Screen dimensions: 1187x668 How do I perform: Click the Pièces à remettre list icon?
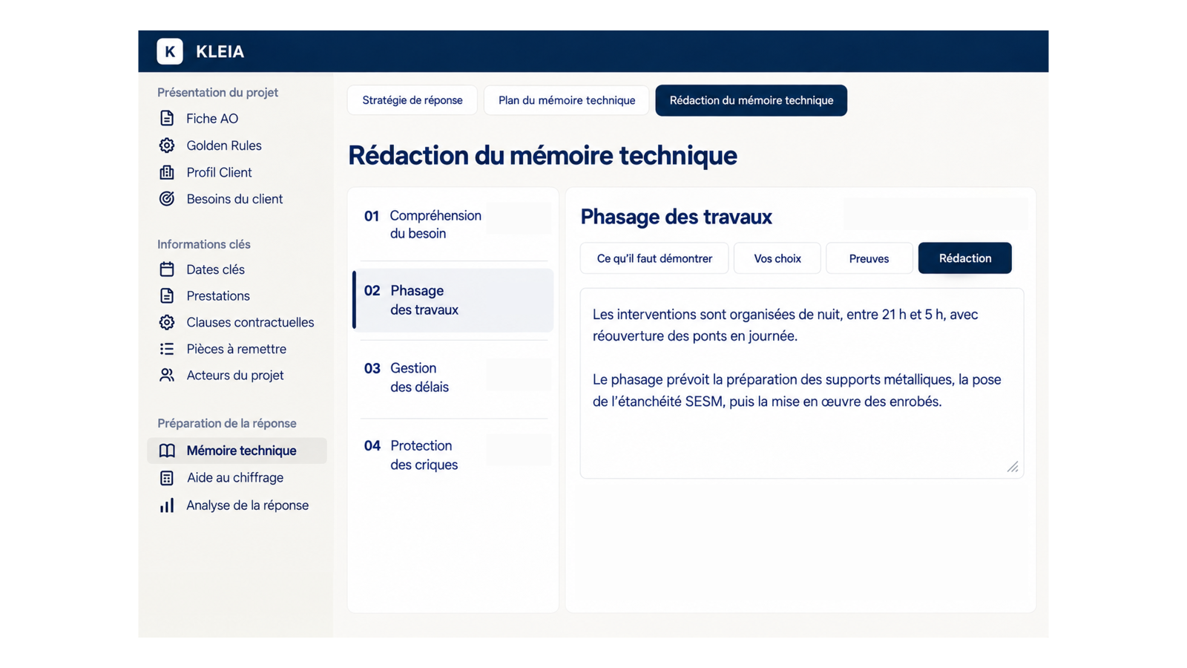pos(167,349)
